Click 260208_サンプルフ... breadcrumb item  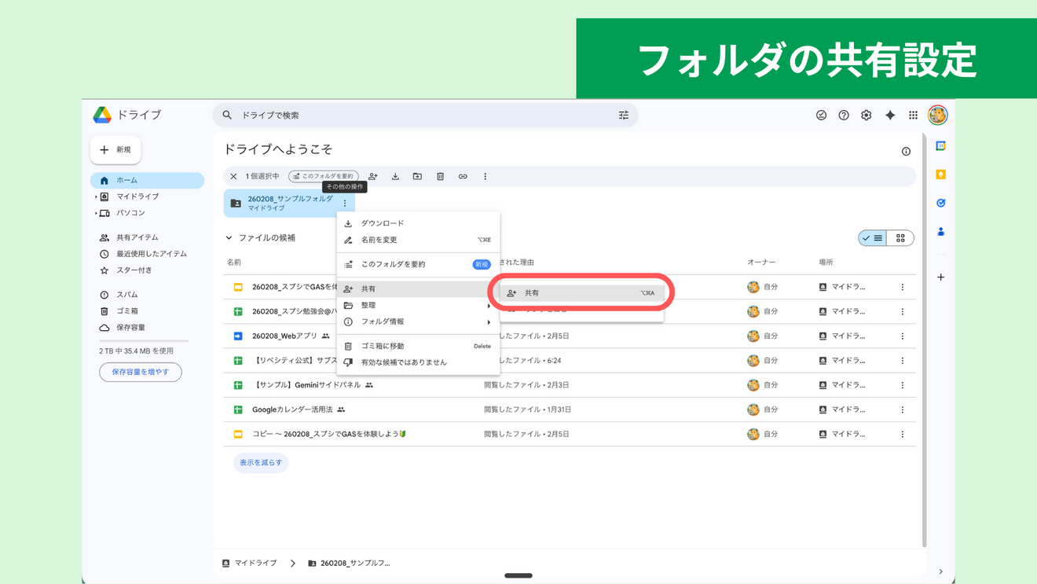click(x=350, y=564)
